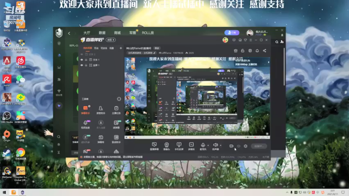Screen dimensions: 349x196
Task: Open stream settings gear icon
Action: point(246,146)
